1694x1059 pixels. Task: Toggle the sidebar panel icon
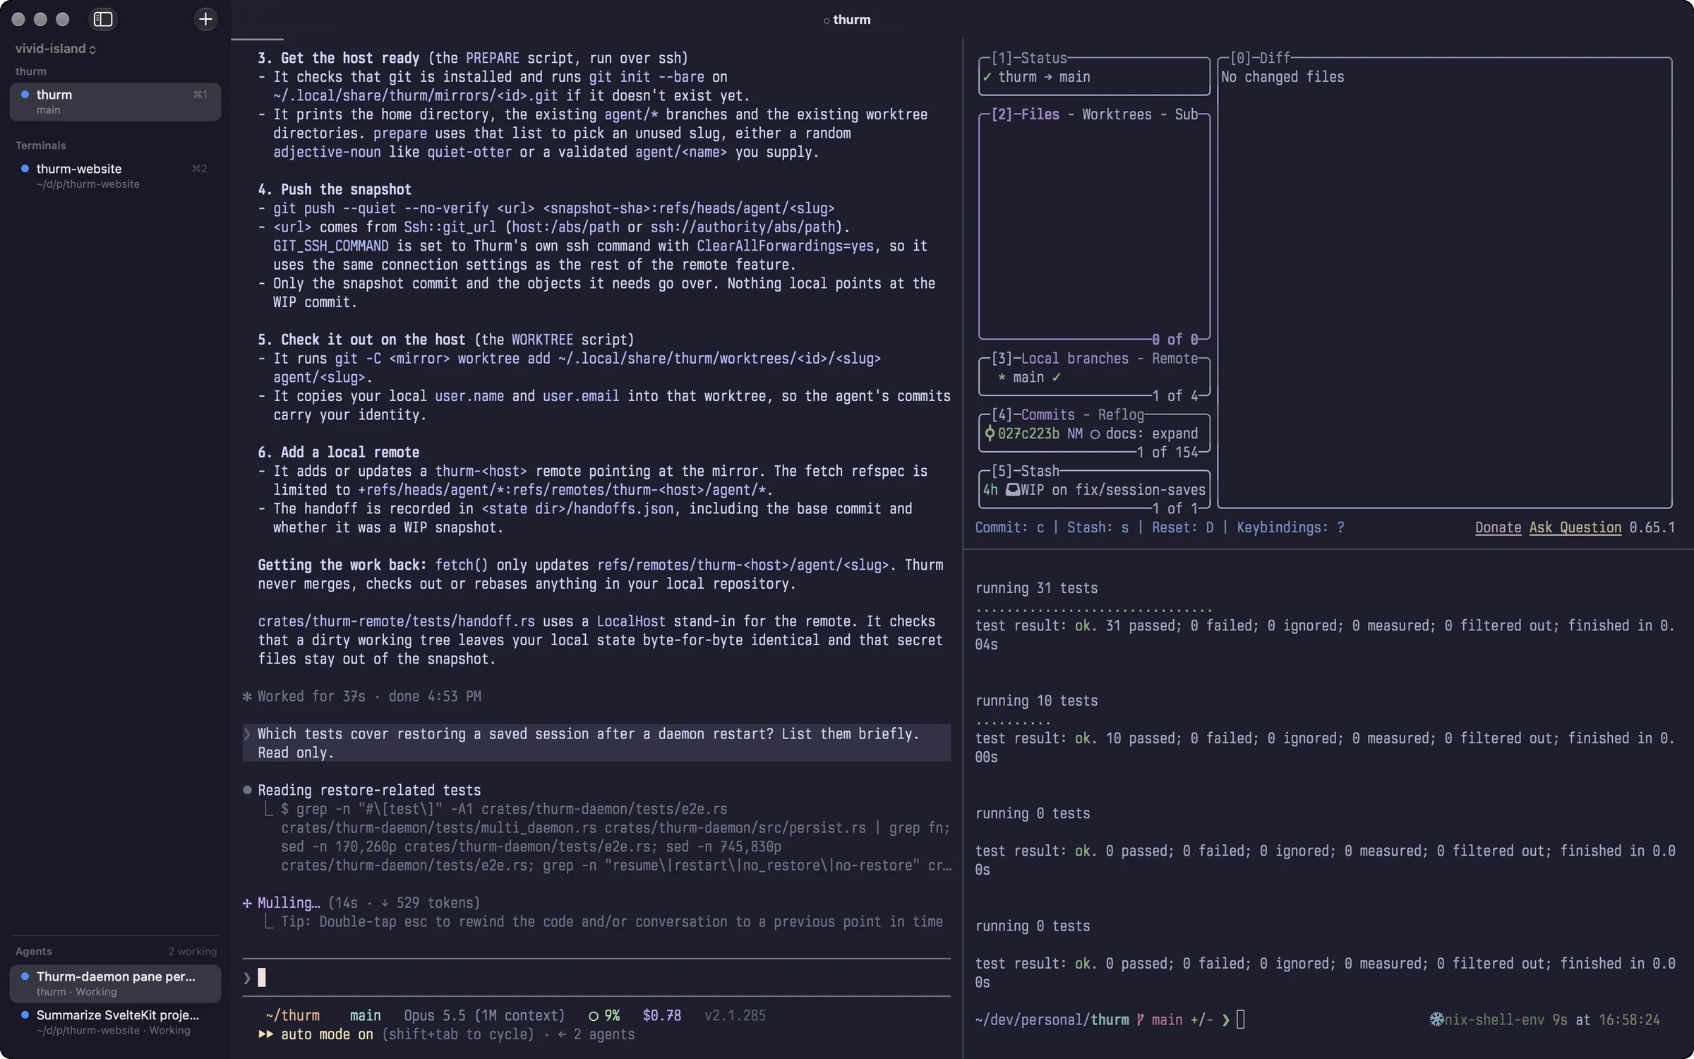103,19
